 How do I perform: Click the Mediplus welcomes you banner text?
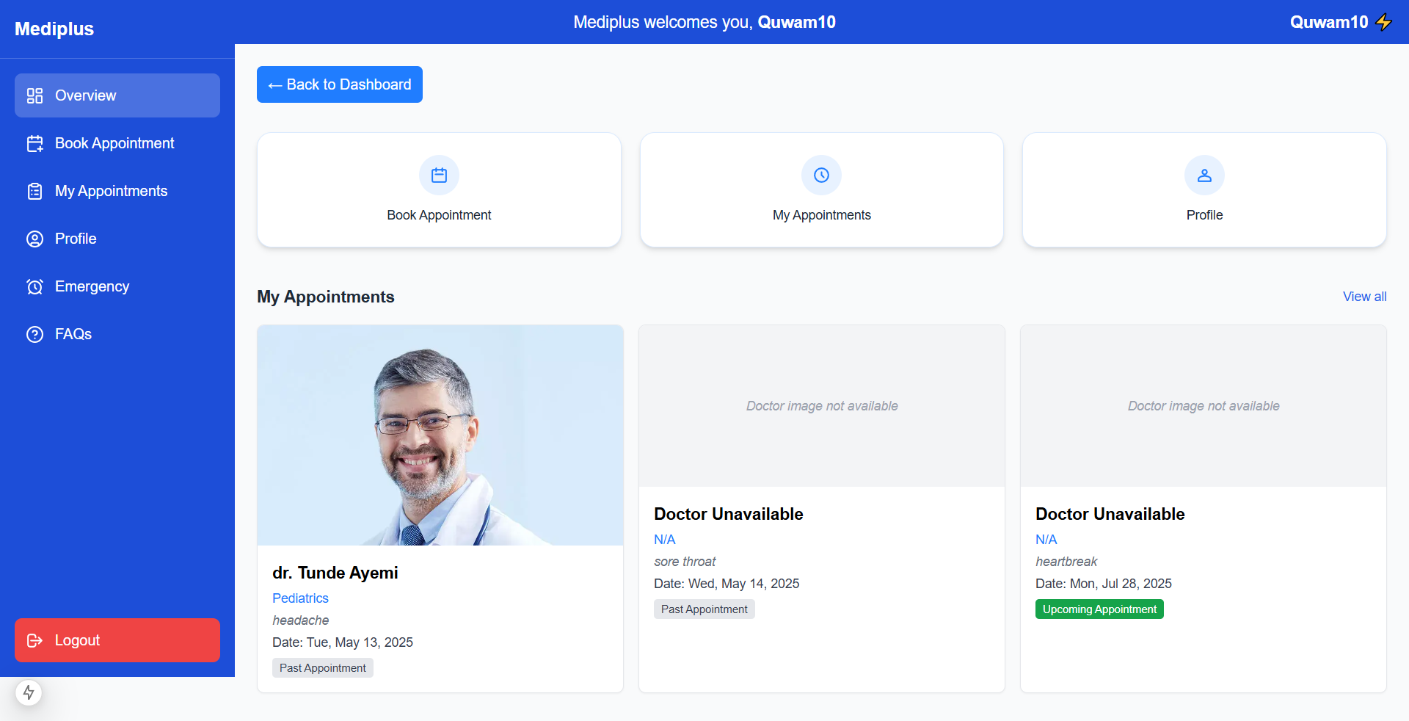tap(704, 22)
